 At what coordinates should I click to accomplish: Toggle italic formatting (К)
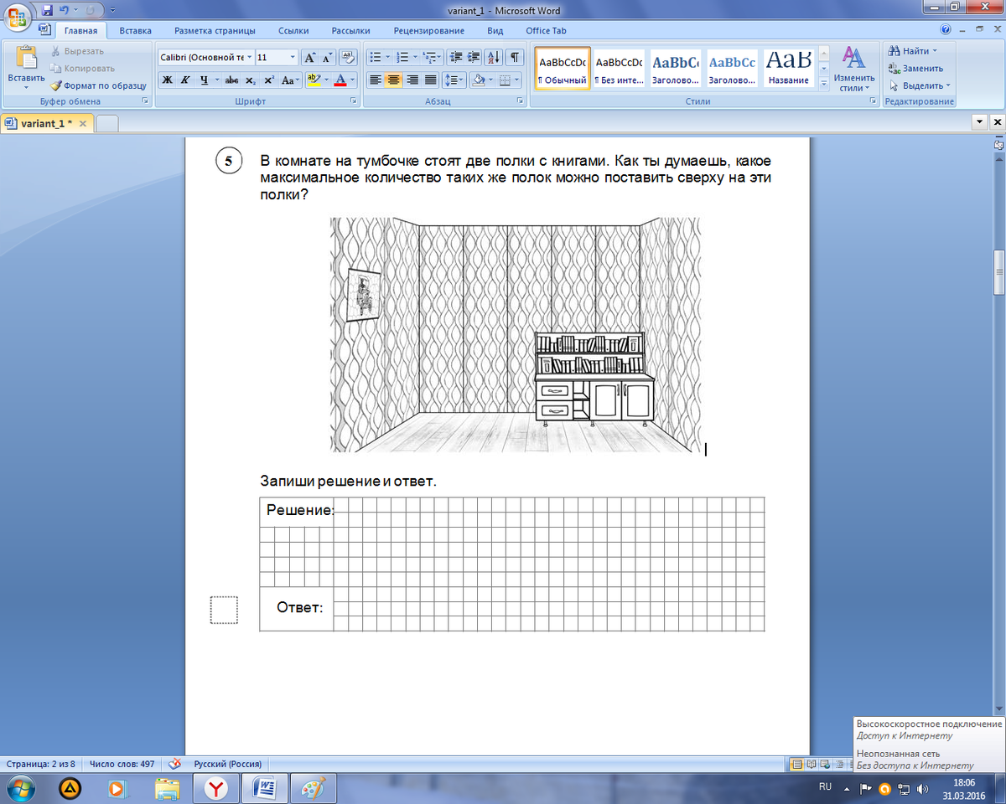[x=184, y=80]
